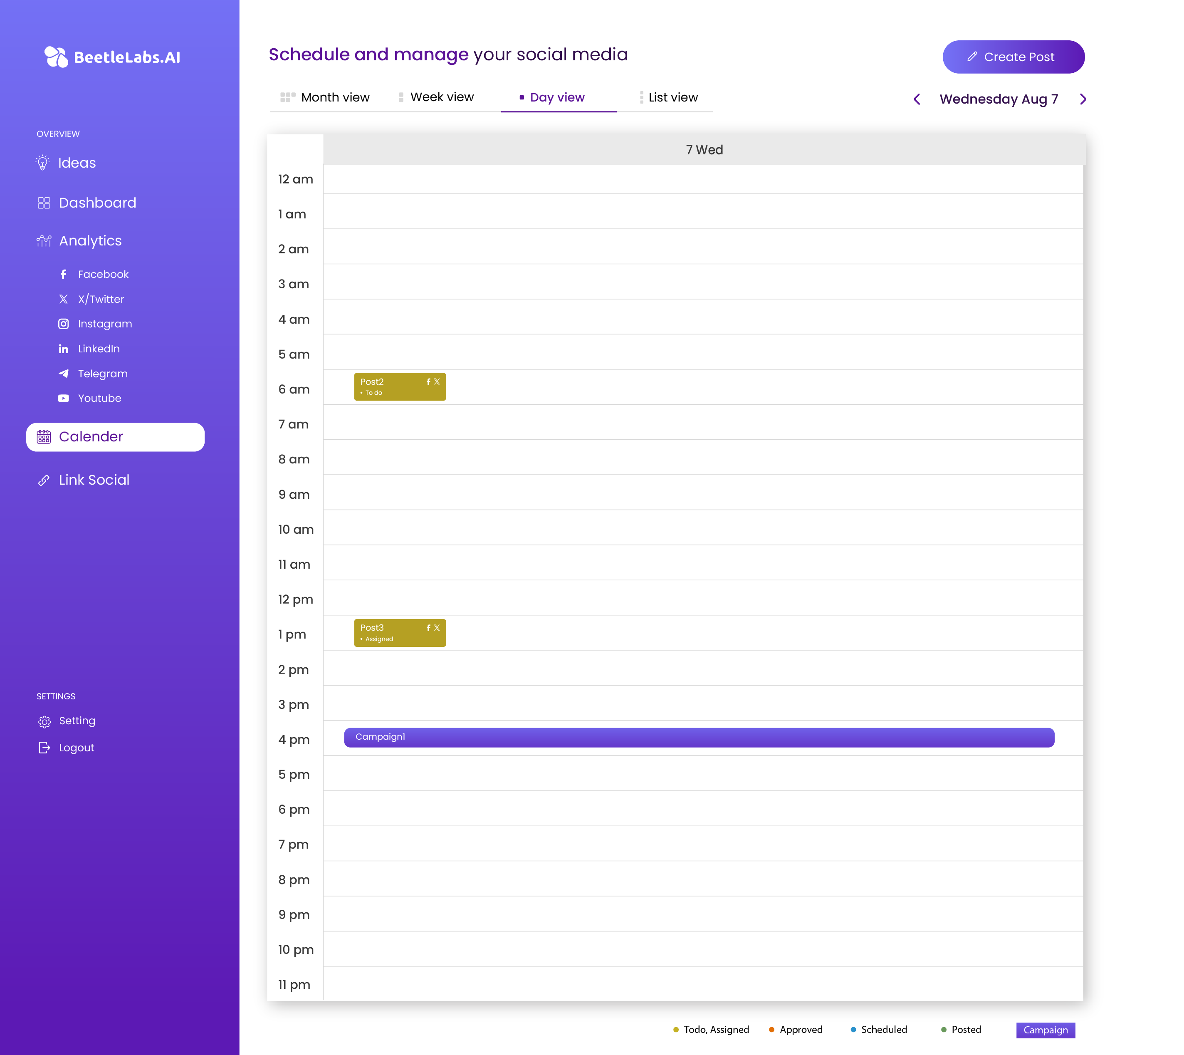Click the Ideas lightbulb icon
This screenshot has width=1184, height=1055.
[43, 163]
